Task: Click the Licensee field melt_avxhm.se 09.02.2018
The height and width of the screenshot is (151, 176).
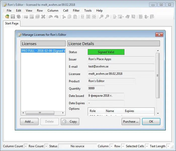Action: point(121,74)
